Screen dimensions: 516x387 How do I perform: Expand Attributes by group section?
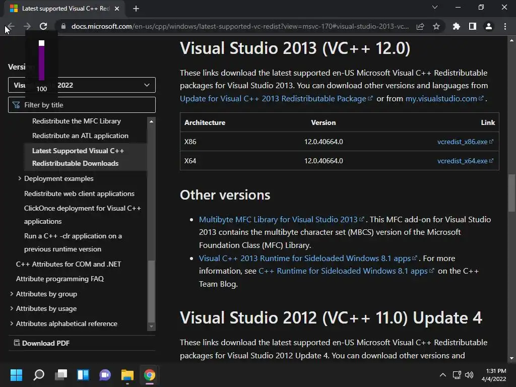(x=12, y=294)
